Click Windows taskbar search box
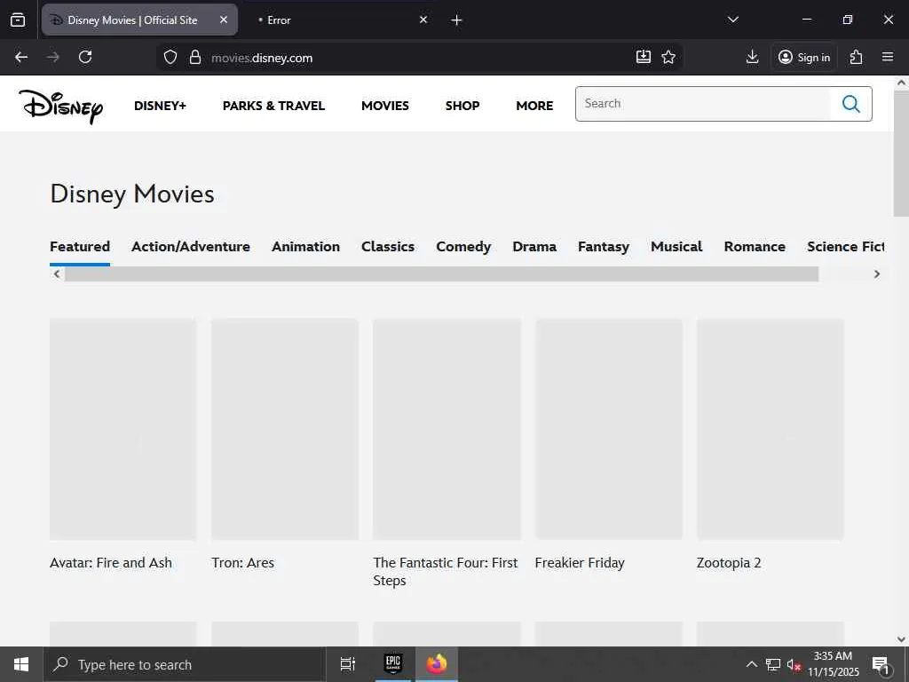 [x=185, y=664]
